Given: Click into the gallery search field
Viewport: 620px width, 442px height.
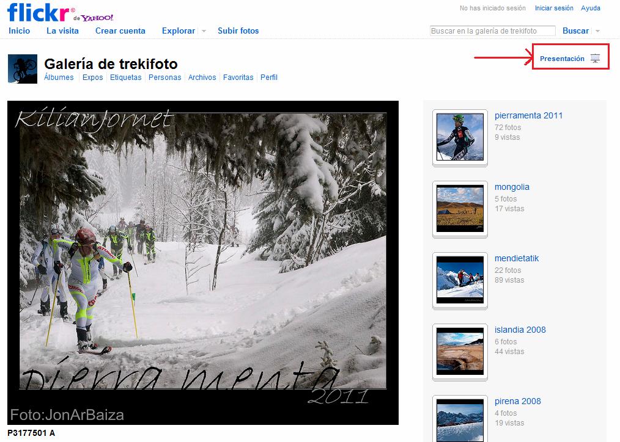Looking at the screenshot, I should [492, 31].
